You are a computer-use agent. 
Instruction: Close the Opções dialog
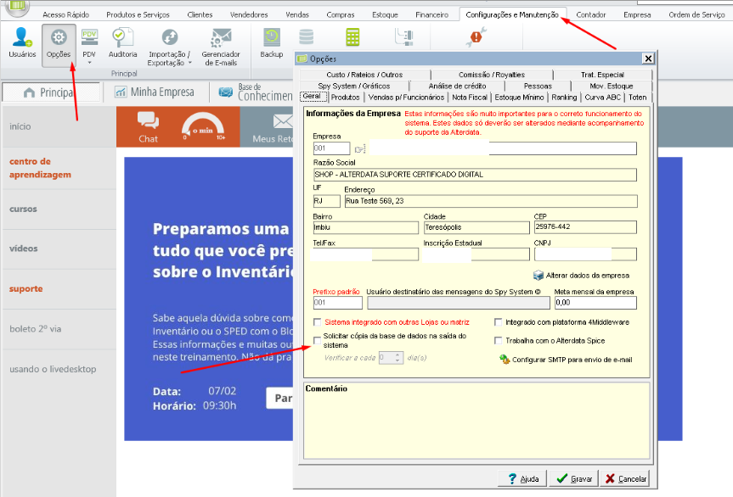click(x=648, y=59)
